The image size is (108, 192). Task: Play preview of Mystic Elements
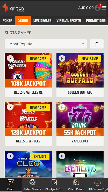coord(62,156)
